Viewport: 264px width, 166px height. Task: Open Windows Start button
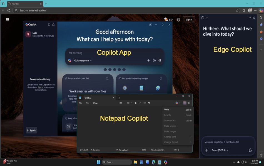[x=98, y=162]
